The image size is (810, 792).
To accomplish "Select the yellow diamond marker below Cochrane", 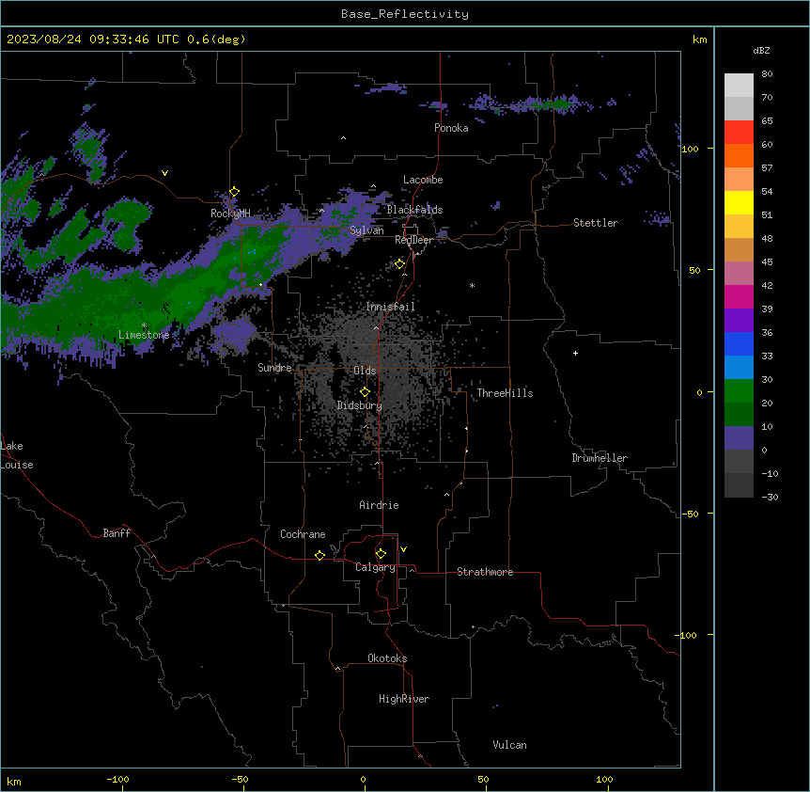I will 319,555.
